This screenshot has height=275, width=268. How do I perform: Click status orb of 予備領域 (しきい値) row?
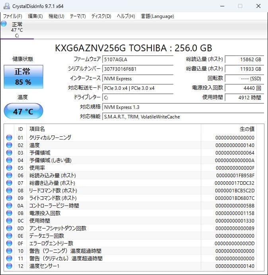tap(9, 160)
